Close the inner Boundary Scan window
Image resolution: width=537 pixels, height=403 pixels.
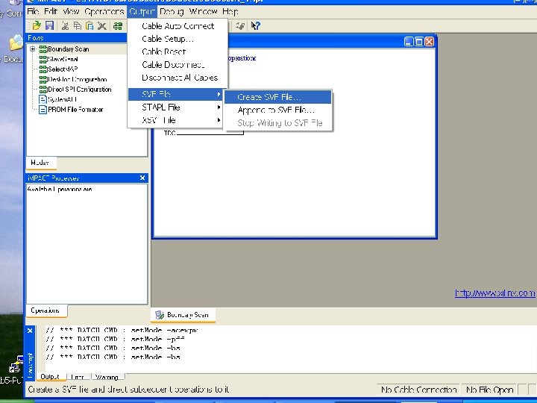click(x=429, y=42)
